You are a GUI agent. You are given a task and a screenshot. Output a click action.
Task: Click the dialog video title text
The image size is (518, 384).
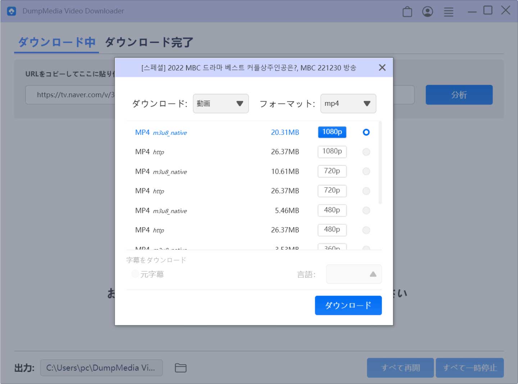pos(249,68)
